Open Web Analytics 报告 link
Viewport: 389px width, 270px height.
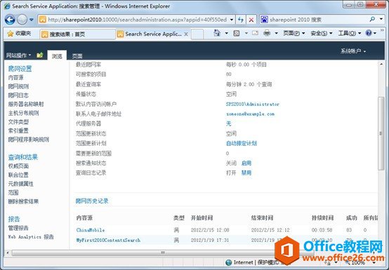(x=31, y=237)
